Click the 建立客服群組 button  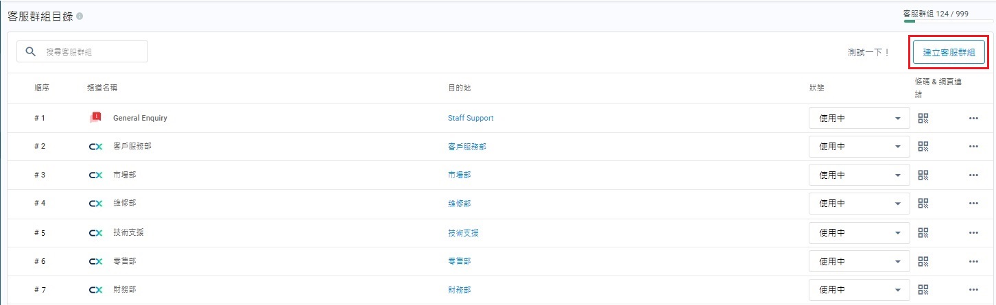[949, 52]
